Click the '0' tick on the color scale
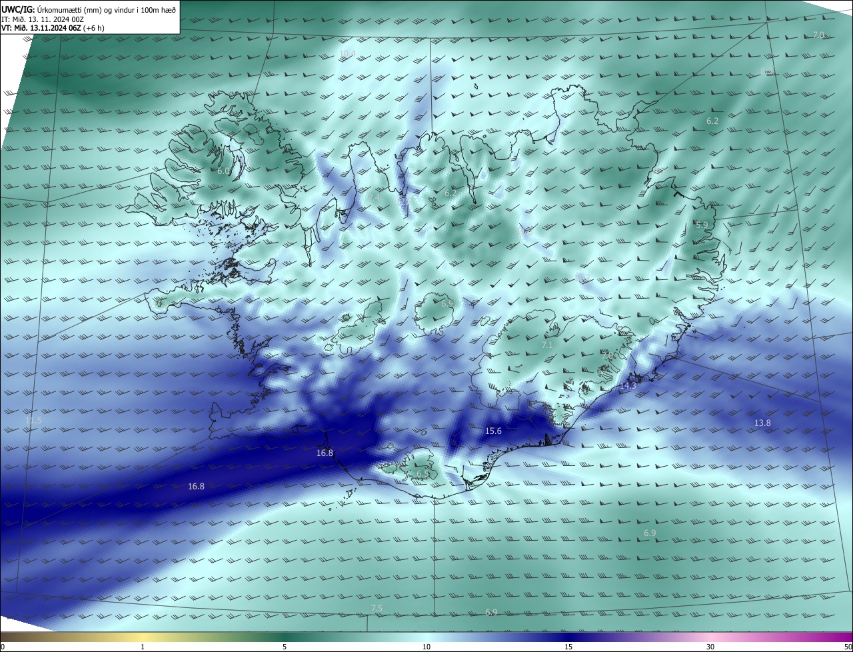Viewport: 853px width, 652px height. tap(3, 647)
